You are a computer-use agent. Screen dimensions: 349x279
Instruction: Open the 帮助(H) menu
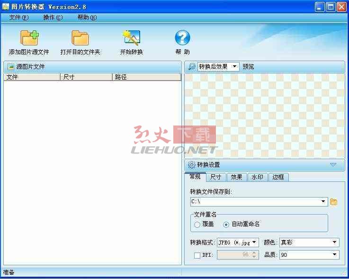point(87,18)
